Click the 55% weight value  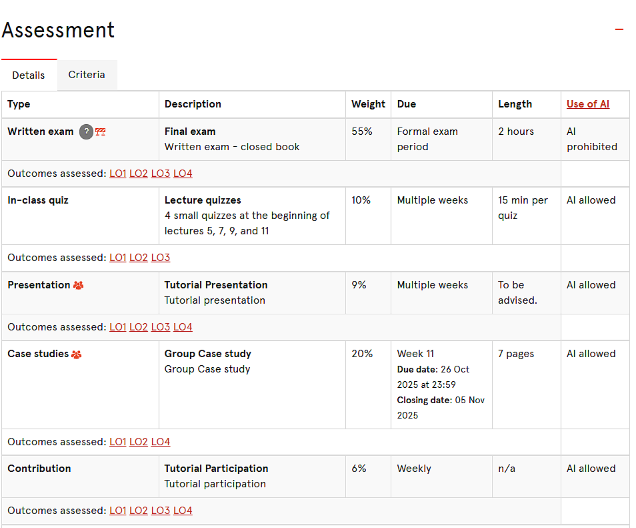[362, 131]
